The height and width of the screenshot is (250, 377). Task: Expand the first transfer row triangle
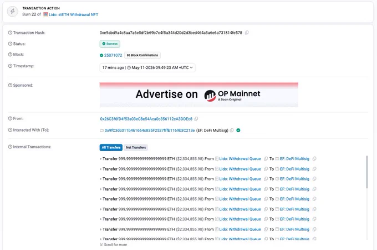[x=100, y=159]
